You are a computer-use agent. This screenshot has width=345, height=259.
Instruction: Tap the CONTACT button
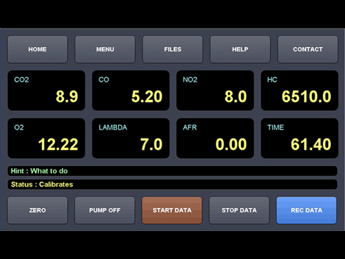click(308, 49)
